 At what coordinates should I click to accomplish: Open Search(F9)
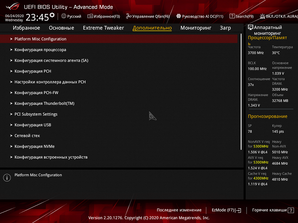241,16
